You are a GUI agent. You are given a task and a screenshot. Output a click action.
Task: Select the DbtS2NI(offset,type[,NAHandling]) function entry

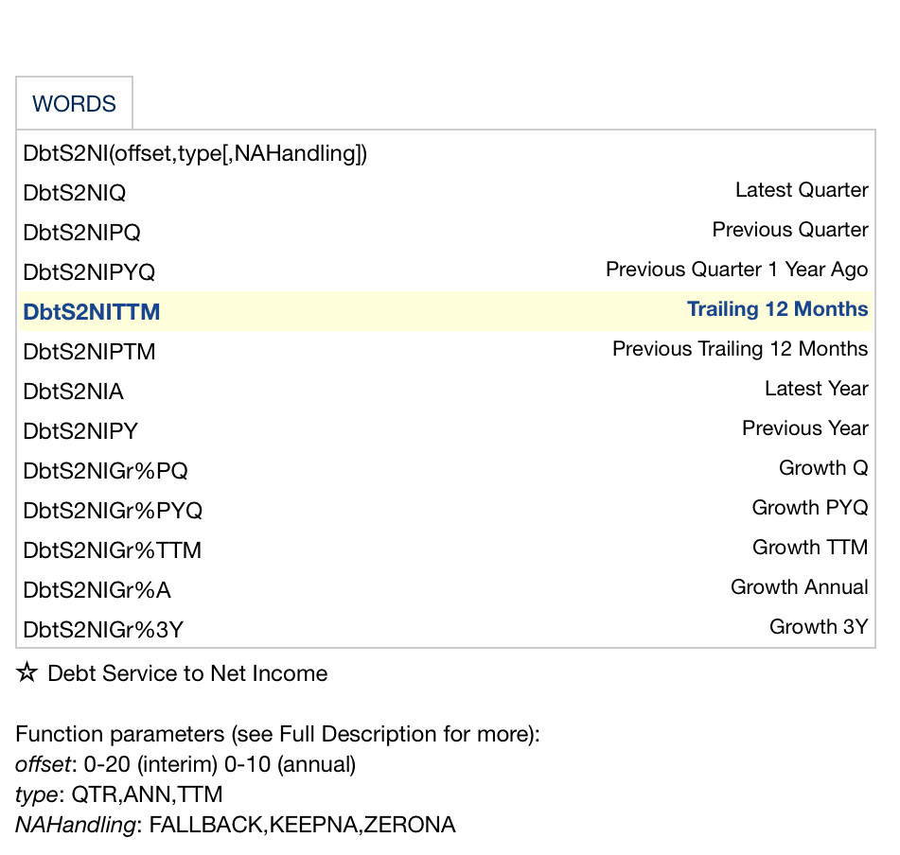click(195, 153)
